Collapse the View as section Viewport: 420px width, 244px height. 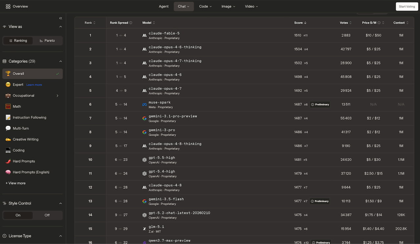(x=60, y=26)
